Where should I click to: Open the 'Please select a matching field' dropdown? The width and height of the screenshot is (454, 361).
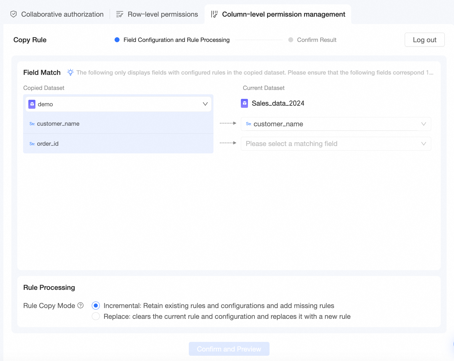pyautogui.click(x=336, y=144)
